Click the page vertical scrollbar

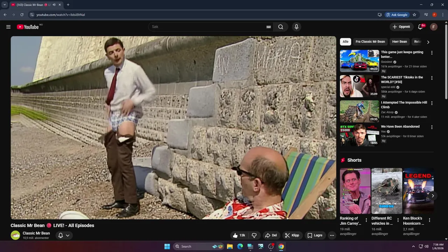point(446,61)
